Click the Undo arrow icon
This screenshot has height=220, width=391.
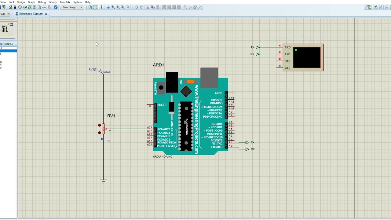[136, 7]
